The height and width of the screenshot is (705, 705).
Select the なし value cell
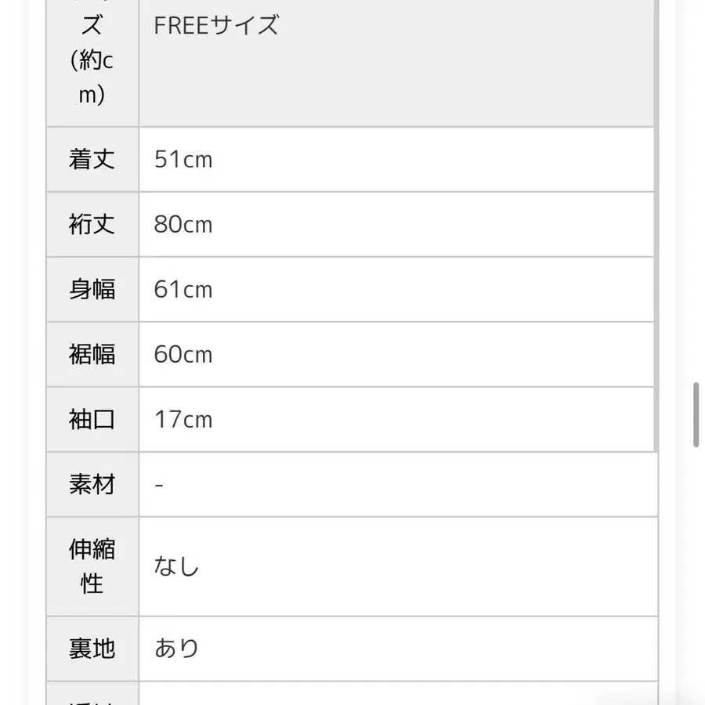click(x=177, y=566)
